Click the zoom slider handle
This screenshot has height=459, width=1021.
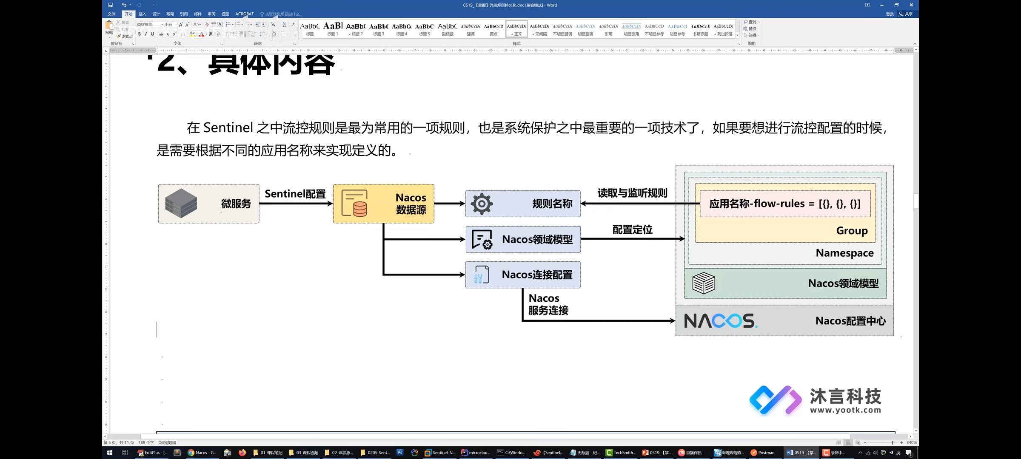pos(892,442)
